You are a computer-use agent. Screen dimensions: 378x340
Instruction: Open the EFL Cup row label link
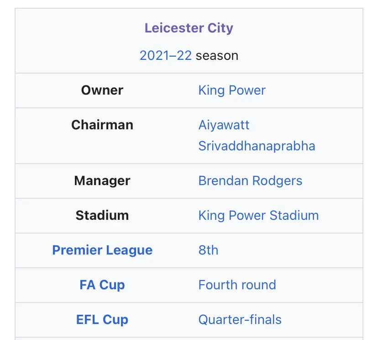[x=102, y=319]
